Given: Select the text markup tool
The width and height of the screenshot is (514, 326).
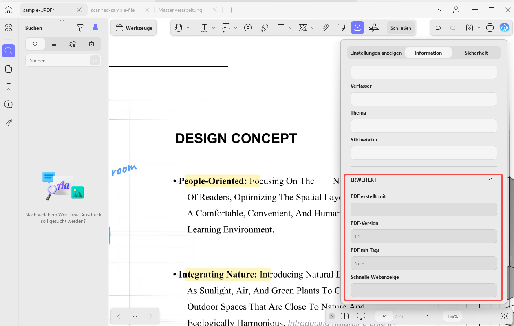Looking at the screenshot, I should (204, 28).
